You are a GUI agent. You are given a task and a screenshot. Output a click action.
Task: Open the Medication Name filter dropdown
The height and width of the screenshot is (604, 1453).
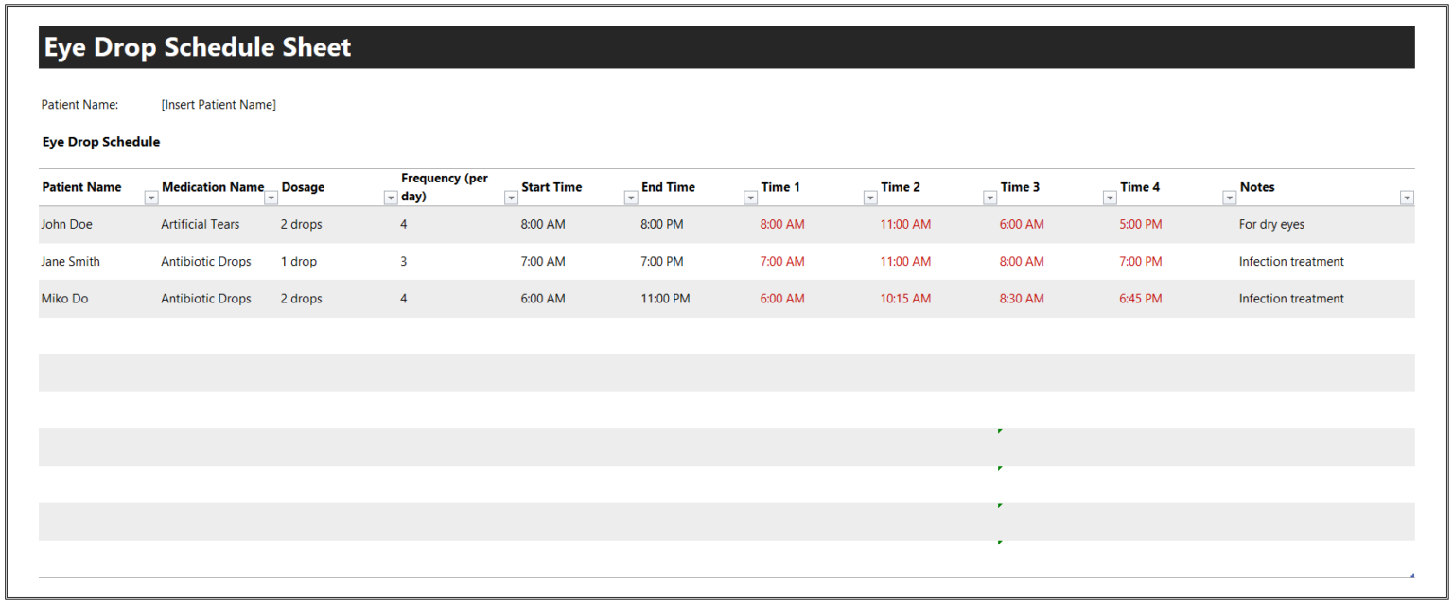click(271, 198)
